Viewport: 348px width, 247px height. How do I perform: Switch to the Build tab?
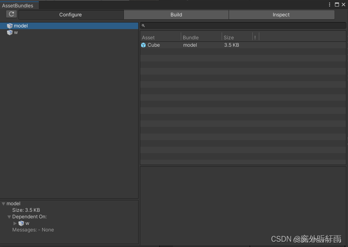pos(176,14)
